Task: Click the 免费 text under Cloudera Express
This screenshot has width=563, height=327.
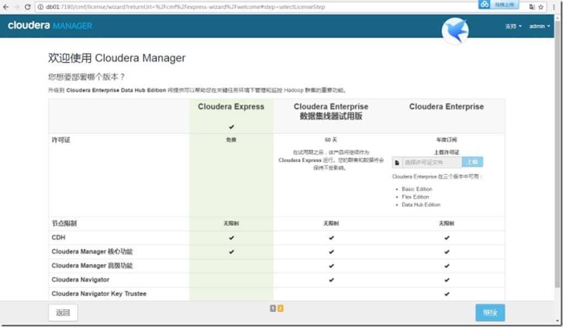Action: click(x=231, y=140)
